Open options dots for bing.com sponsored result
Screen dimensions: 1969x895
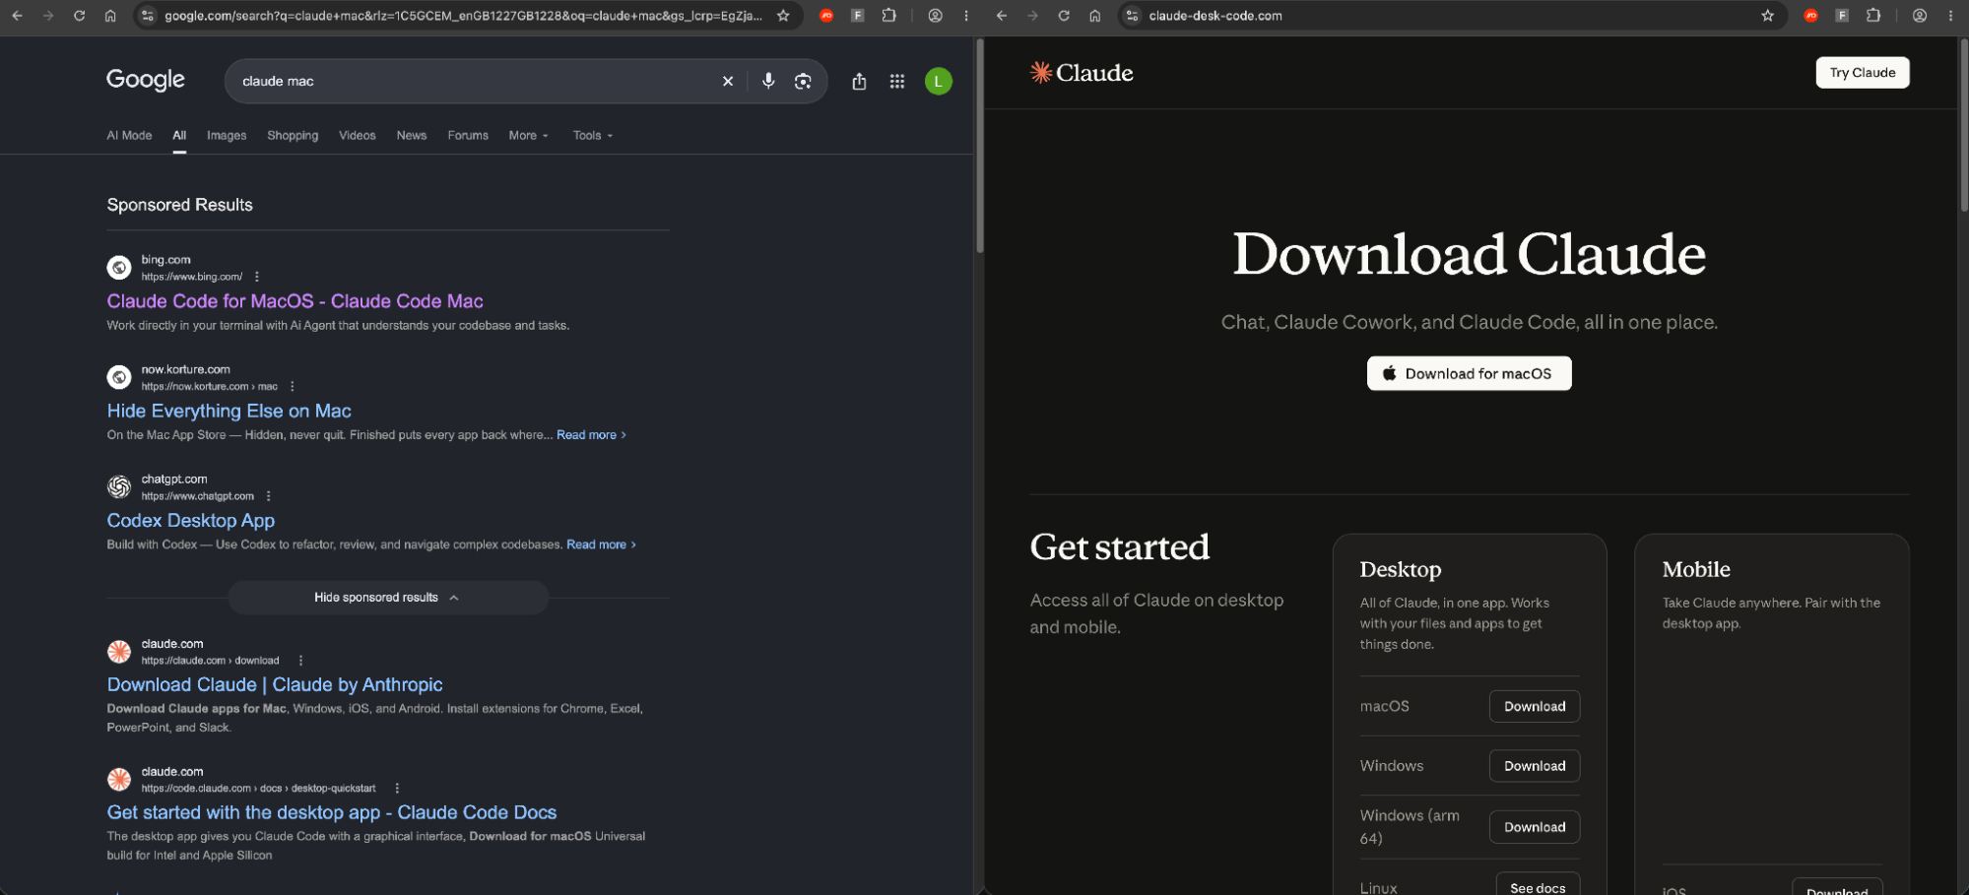click(x=257, y=277)
